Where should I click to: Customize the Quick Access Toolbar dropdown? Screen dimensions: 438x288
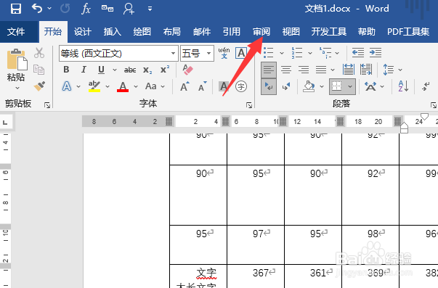(150, 9)
